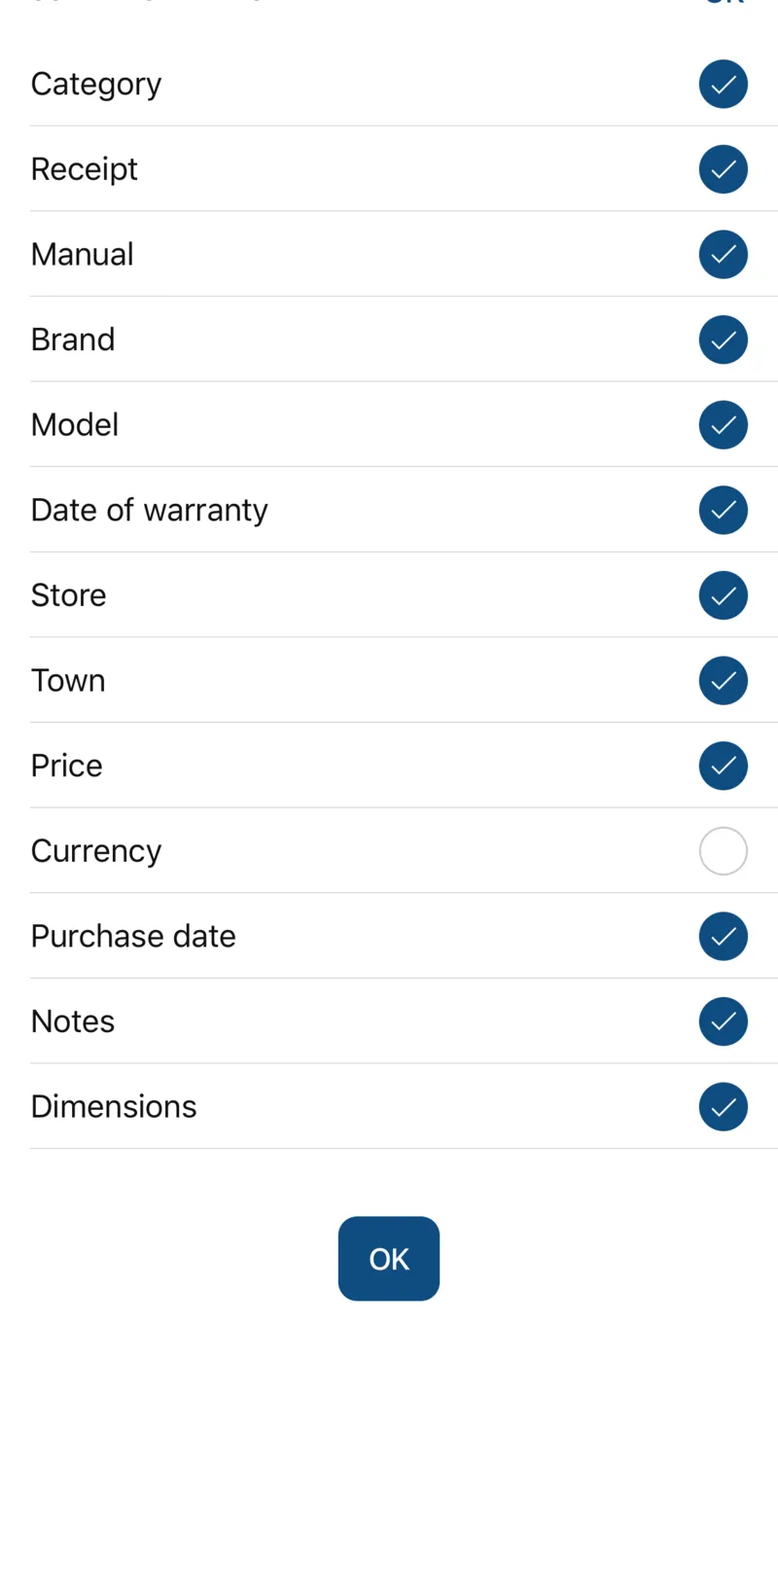The width and height of the screenshot is (778, 1573).
Task: Uncheck the Store field checkmark
Action: (x=723, y=595)
